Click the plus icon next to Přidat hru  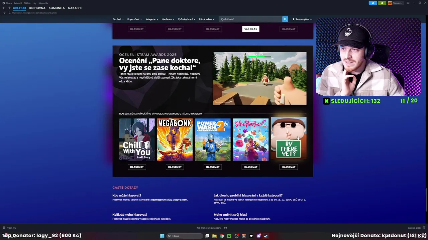click(4, 228)
